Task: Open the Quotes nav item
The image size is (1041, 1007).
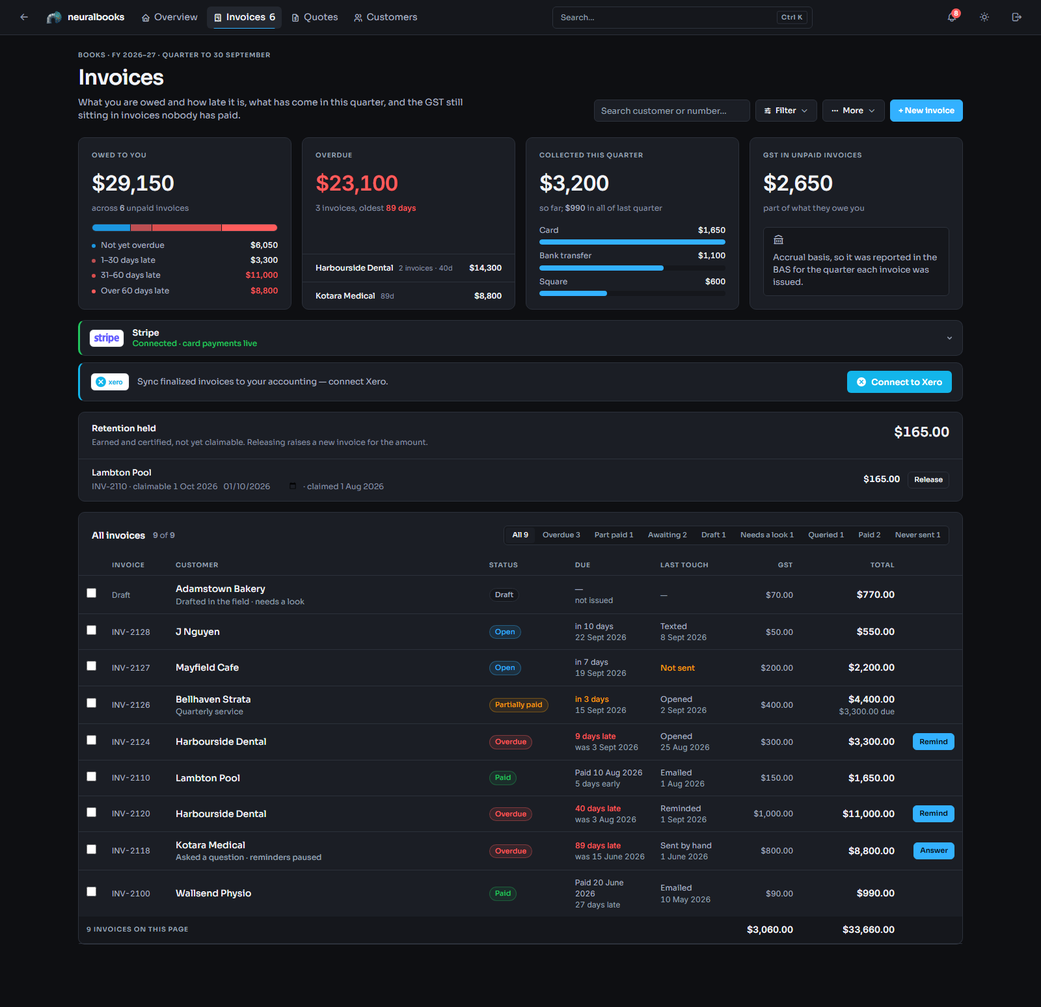Action: pos(315,18)
